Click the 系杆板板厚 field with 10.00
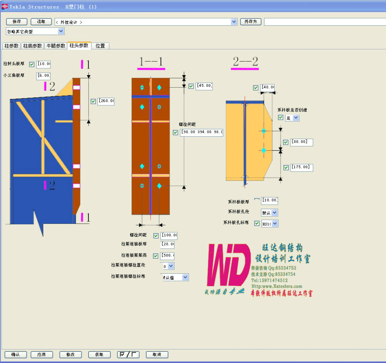The image size is (386, 363). pos(269,201)
